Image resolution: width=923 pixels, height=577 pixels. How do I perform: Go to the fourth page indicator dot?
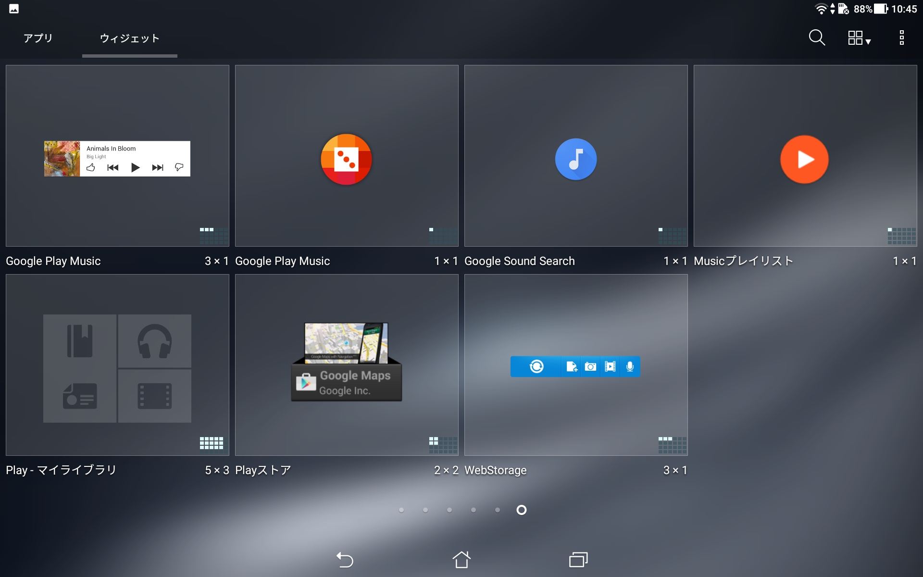click(x=474, y=510)
